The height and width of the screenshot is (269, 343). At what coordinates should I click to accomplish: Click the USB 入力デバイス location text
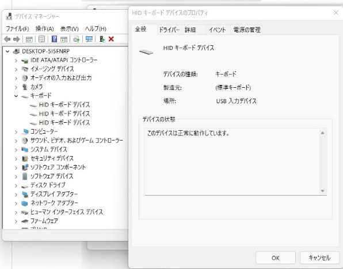[237, 101]
